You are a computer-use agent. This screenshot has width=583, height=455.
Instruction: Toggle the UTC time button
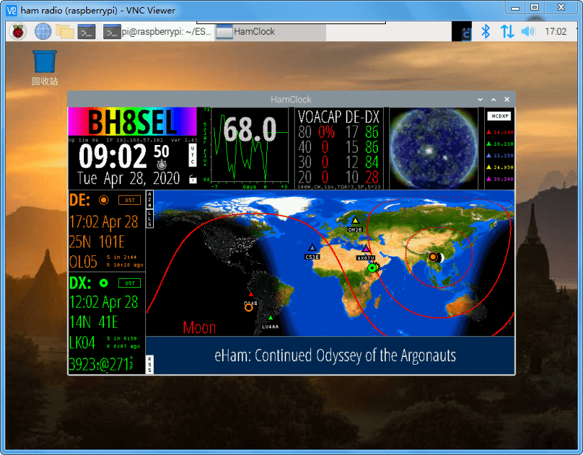(x=192, y=156)
